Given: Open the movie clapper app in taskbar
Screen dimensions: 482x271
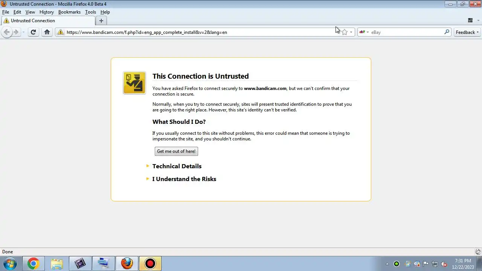Looking at the screenshot, I should [x=80, y=263].
